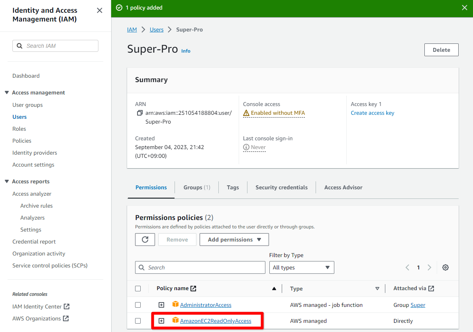Open Organization activity in the sidebar
The height and width of the screenshot is (332, 473).
click(x=39, y=253)
